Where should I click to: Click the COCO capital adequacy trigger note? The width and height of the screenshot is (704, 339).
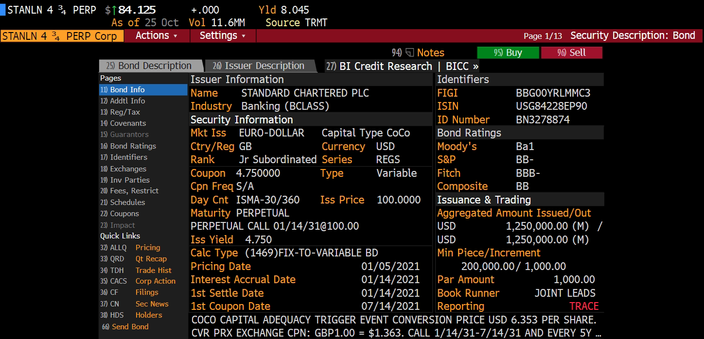tap(394, 320)
